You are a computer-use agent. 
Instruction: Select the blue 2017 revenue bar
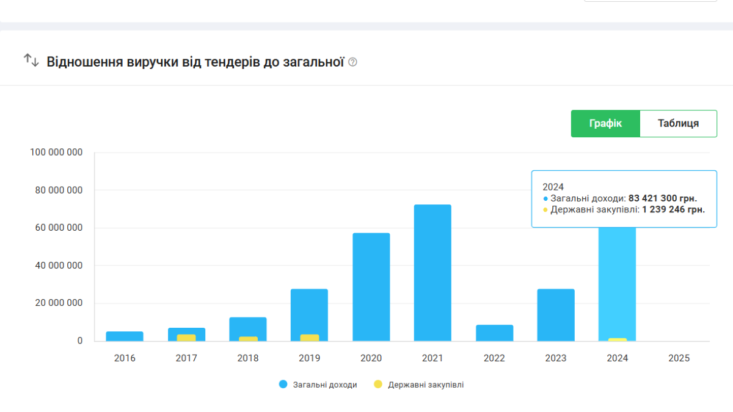[186, 331]
